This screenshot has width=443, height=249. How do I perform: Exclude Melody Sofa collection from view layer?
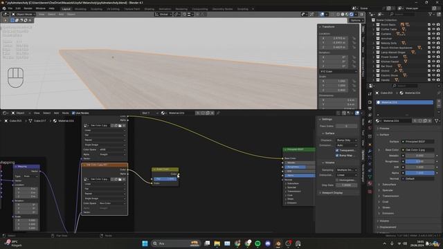429,43
